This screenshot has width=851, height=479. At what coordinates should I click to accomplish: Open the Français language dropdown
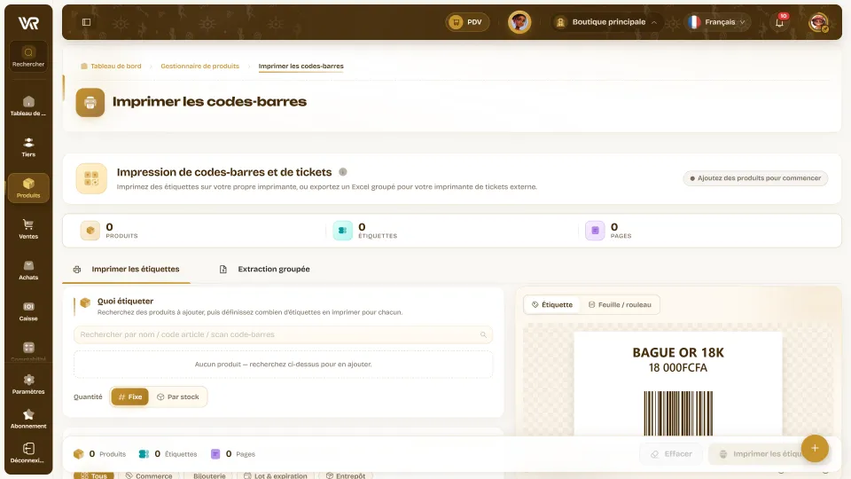click(x=717, y=22)
